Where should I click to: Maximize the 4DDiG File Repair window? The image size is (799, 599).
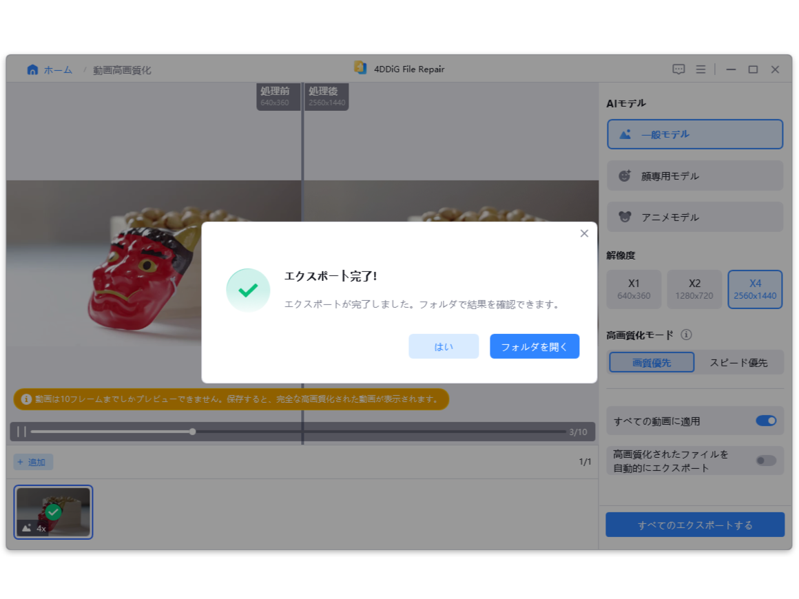click(753, 70)
